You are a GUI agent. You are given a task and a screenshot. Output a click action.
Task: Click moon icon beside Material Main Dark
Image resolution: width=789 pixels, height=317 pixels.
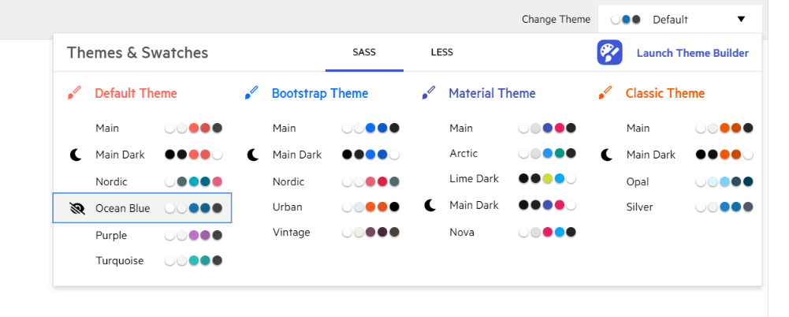point(430,206)
